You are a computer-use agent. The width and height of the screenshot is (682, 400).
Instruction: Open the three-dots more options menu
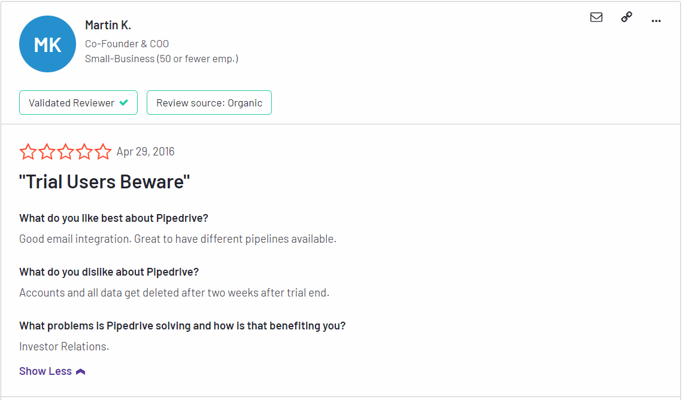656,20
